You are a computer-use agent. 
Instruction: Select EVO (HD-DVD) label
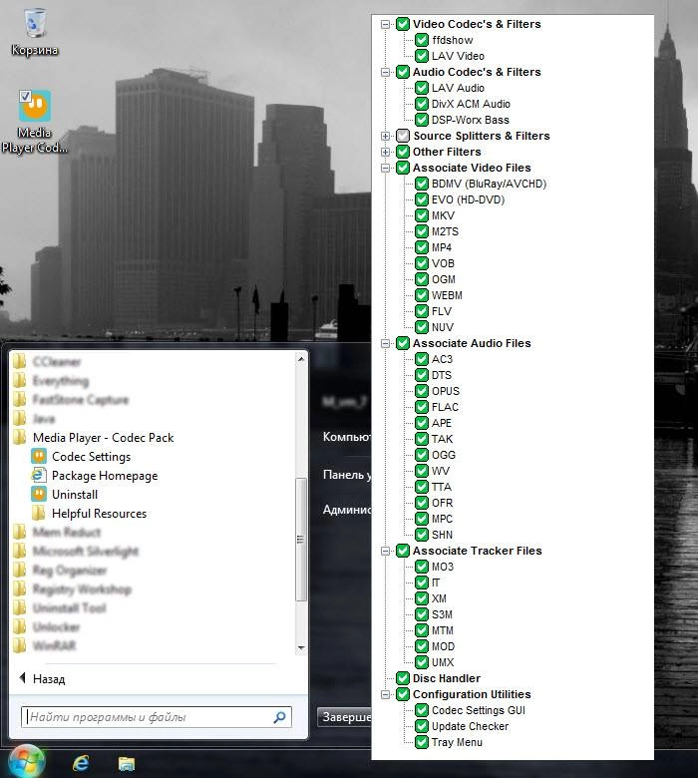468,199
